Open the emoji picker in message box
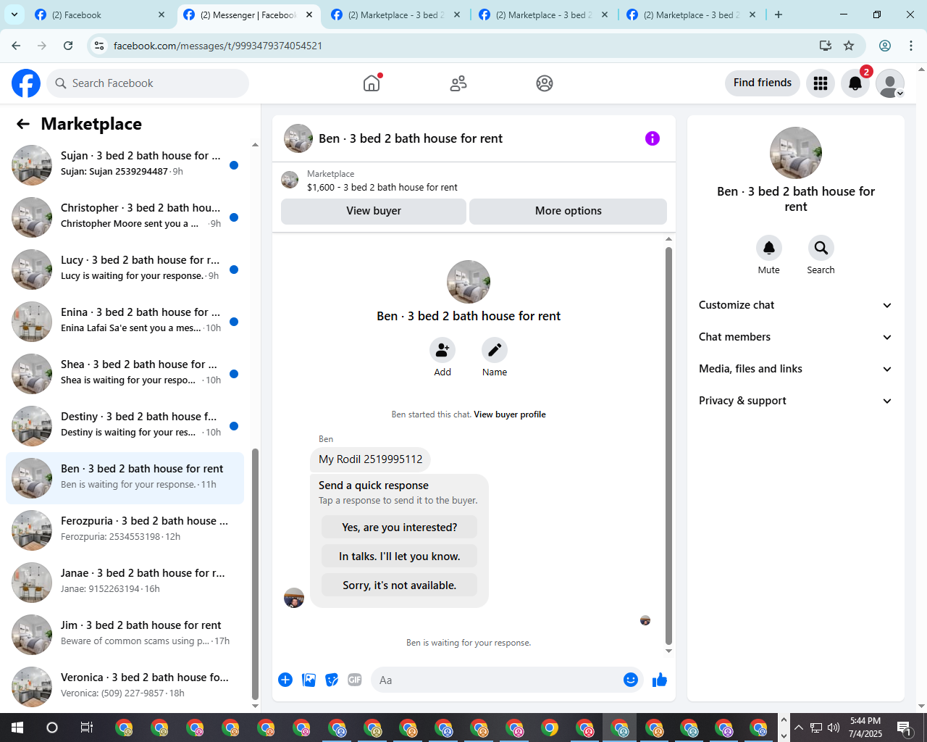927x742 pixels. 631,680
